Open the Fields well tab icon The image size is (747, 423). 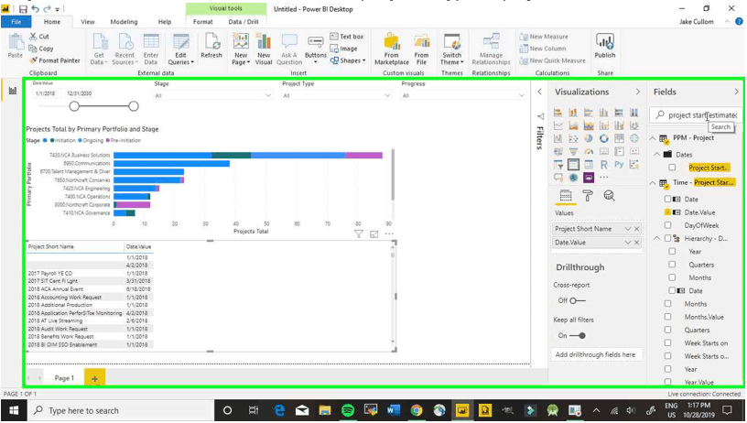point(566,196)
